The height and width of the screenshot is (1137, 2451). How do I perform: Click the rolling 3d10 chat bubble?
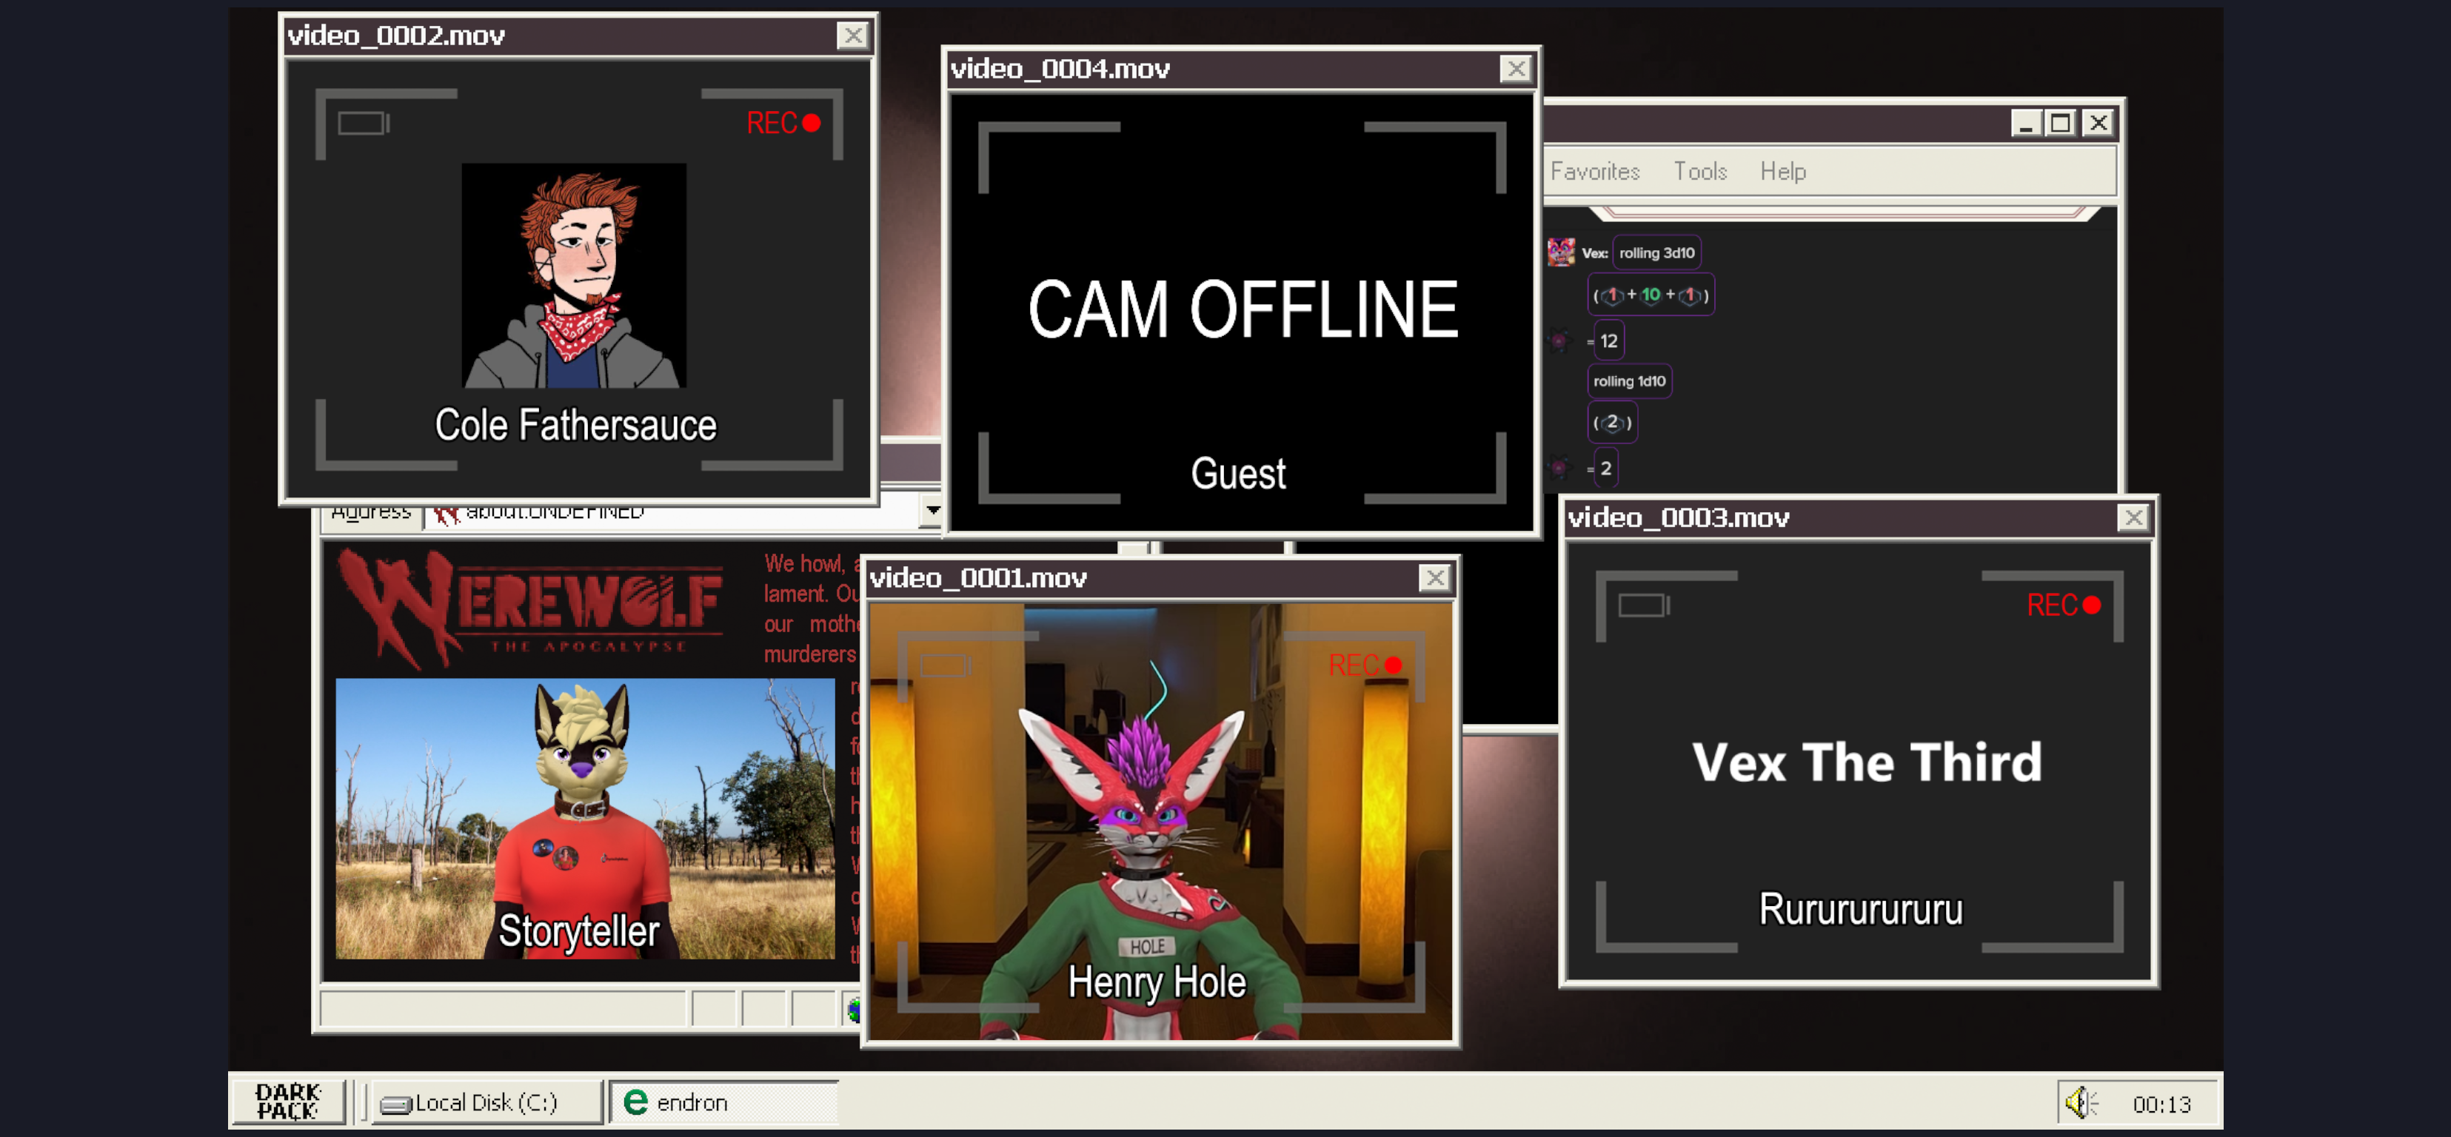[x=1656, y=253]
